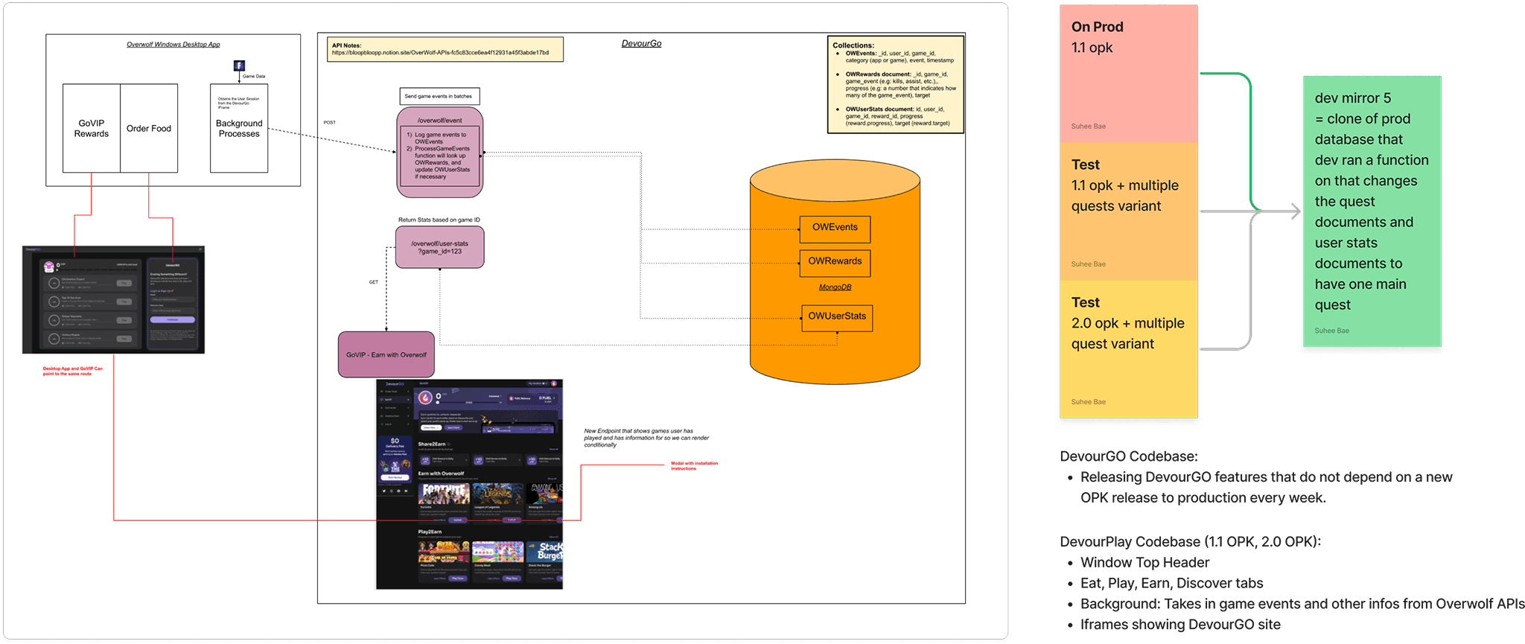Click Suhee Bae on the pink sticky note
This screenshot has height=644, width=1525.
1089,127
